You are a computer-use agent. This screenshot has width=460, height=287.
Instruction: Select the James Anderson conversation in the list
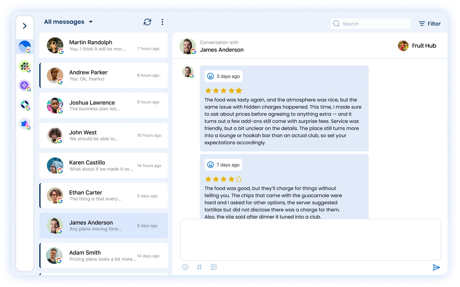103,225
